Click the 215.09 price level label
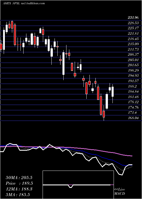142x199 pixels. click(x=133, y=44)
